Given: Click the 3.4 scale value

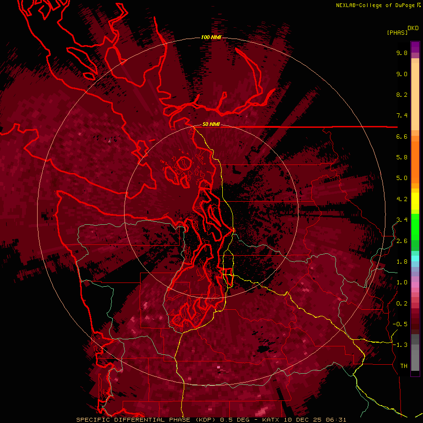Looking at the screenshot, I should point(402,220).
